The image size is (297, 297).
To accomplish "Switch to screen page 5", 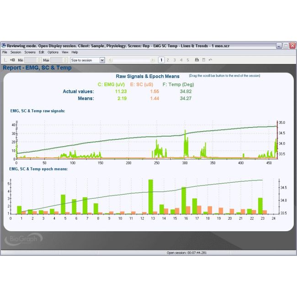I will 188,60.
